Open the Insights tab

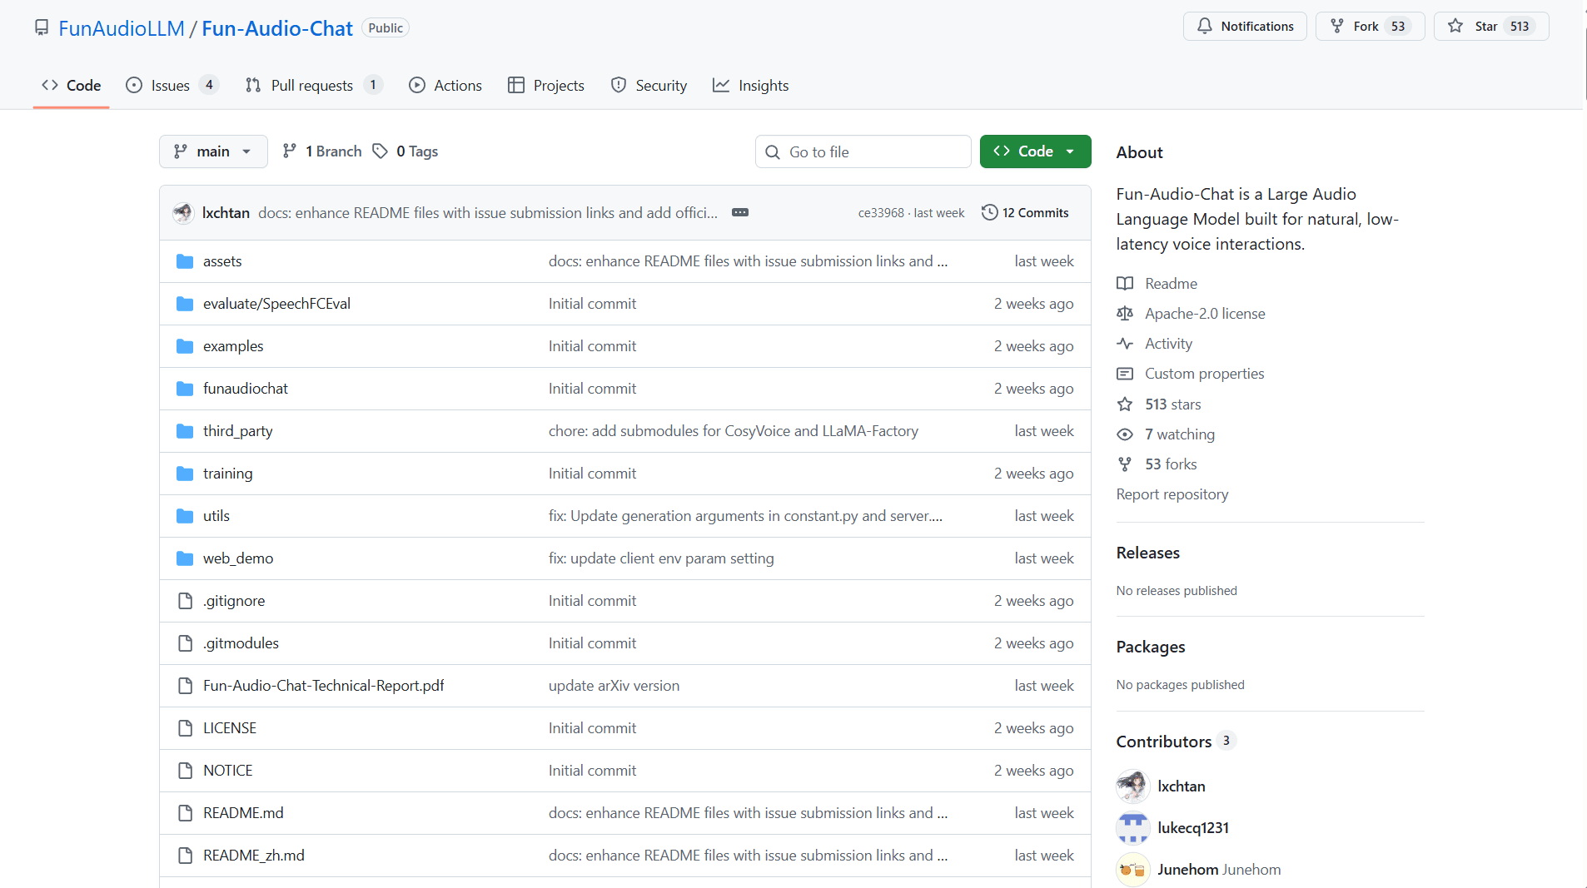751,86
